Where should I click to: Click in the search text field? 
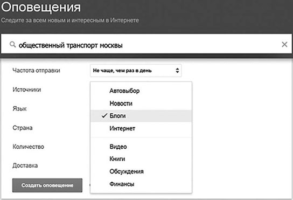pyautogui.click(x=146, y=44)
